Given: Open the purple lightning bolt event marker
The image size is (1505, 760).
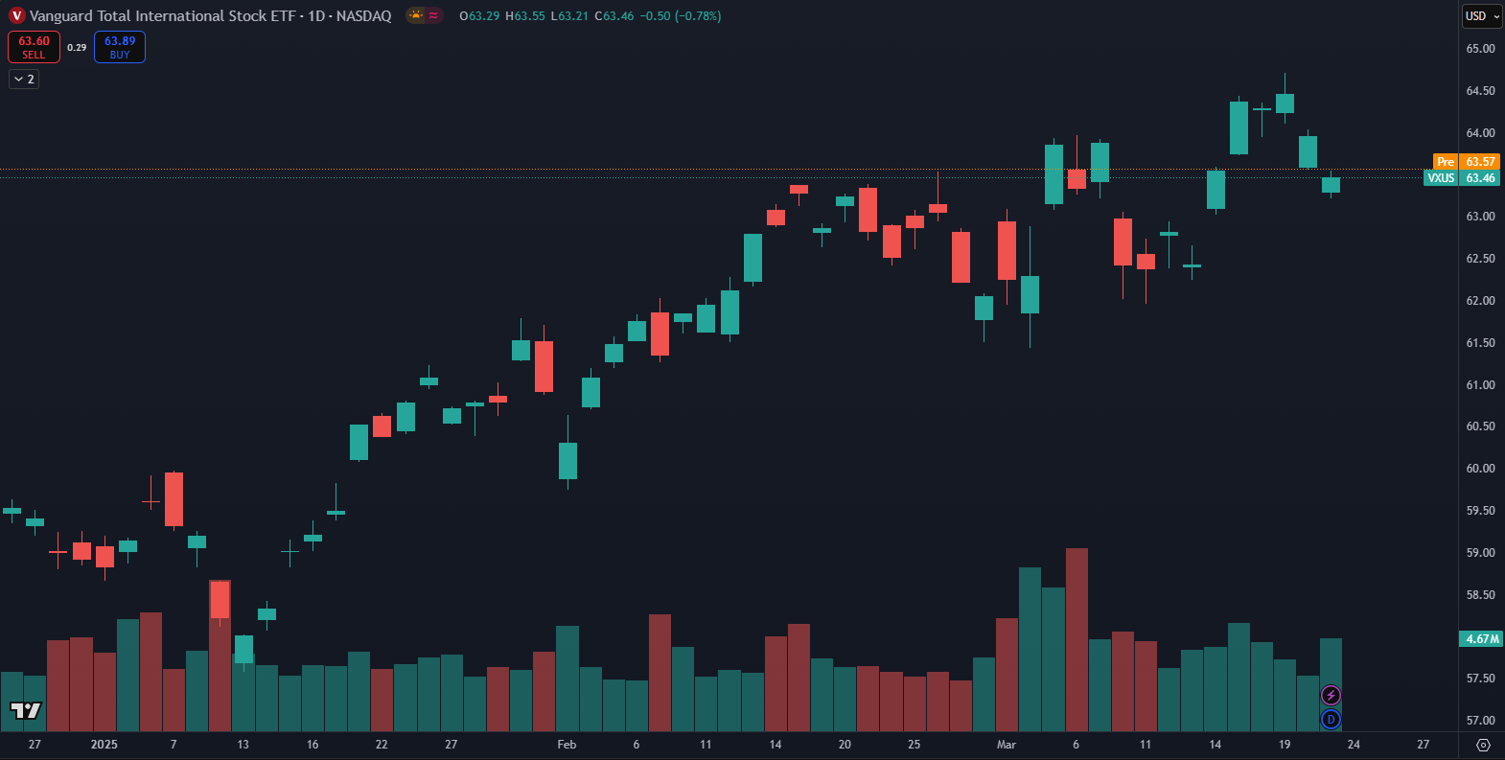Looking at the screenshot, I should [x=1331, y=695].
